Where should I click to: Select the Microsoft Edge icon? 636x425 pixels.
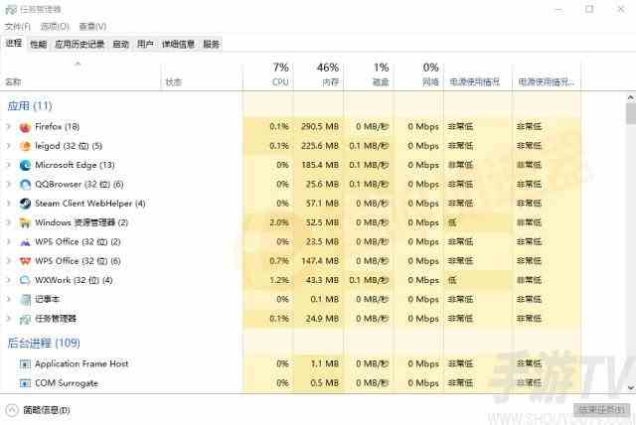point(25,165)
